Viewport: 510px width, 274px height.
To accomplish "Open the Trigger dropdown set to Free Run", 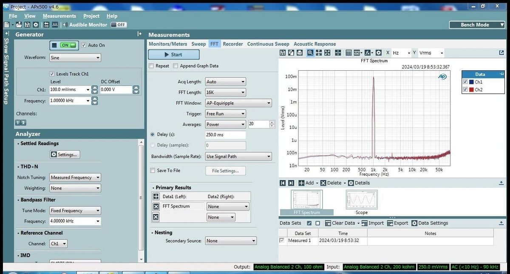I will coord(225,113).
